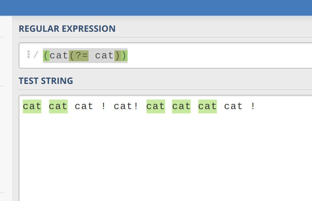Click the exclamation mark ending the test string

point(253,106)
